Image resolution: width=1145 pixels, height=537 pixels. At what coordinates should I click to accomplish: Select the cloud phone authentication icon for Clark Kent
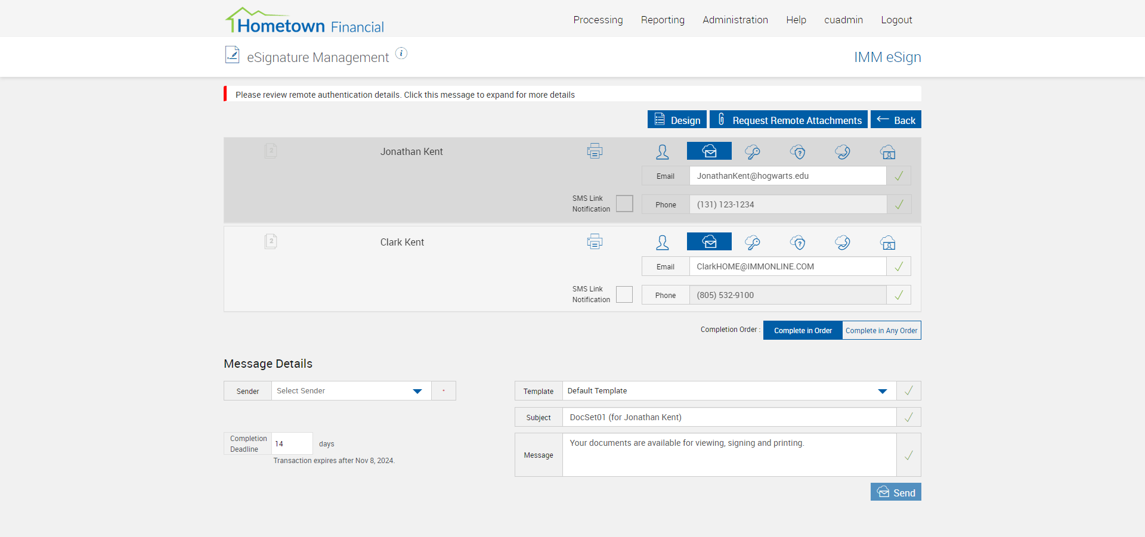(x=843, y=243)
